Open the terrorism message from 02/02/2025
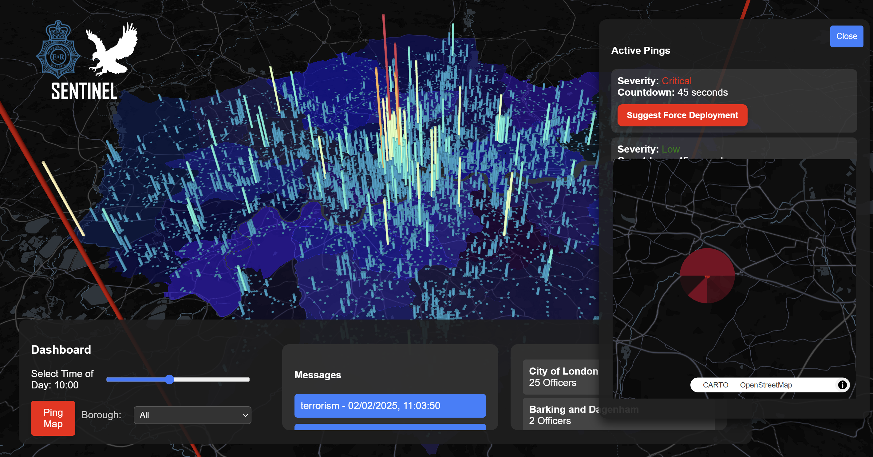The image size is (873, 457). click(390, 405)
